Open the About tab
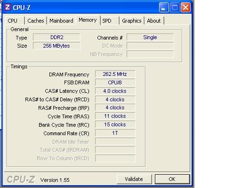Screen dimensions: 241x188 point(154,21)
